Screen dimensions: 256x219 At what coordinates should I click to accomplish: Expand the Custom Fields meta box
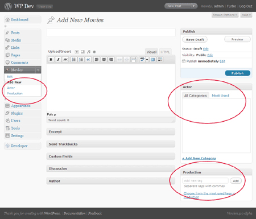click(x=111, y=156)
